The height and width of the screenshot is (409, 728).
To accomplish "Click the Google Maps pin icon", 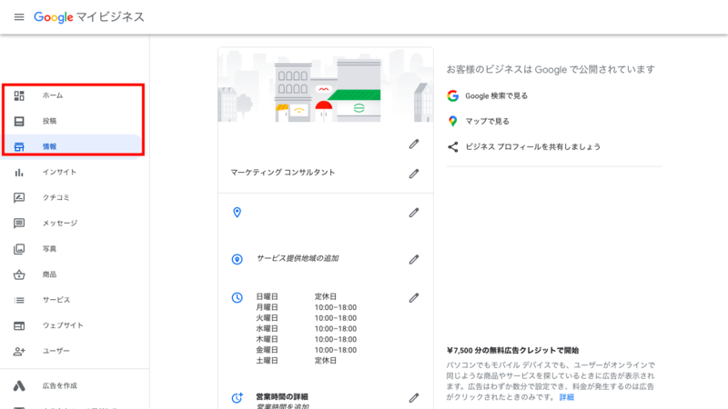I will (452, 122).
